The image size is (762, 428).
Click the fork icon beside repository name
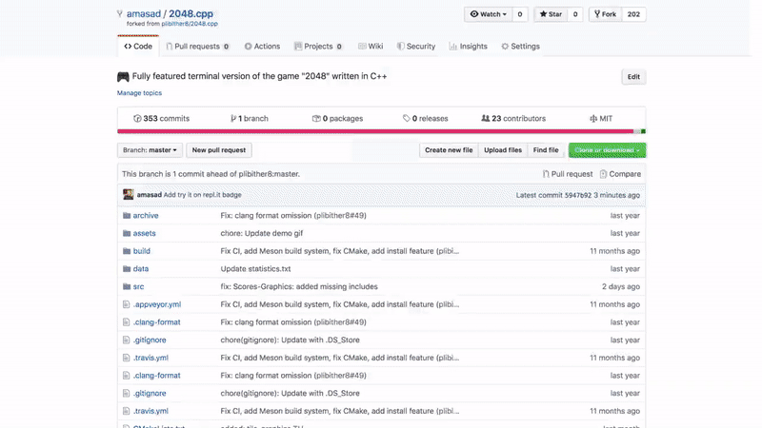pos(120,13)
